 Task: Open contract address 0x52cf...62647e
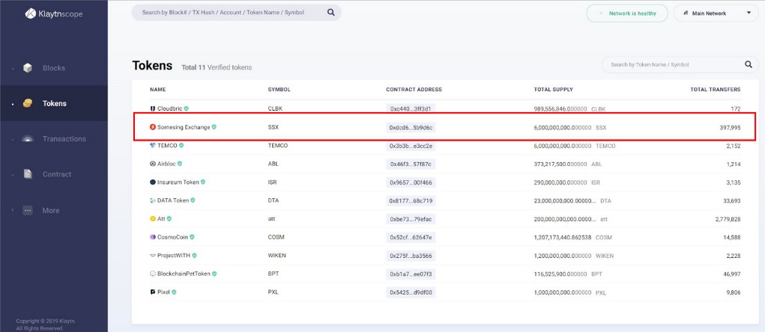411,237
